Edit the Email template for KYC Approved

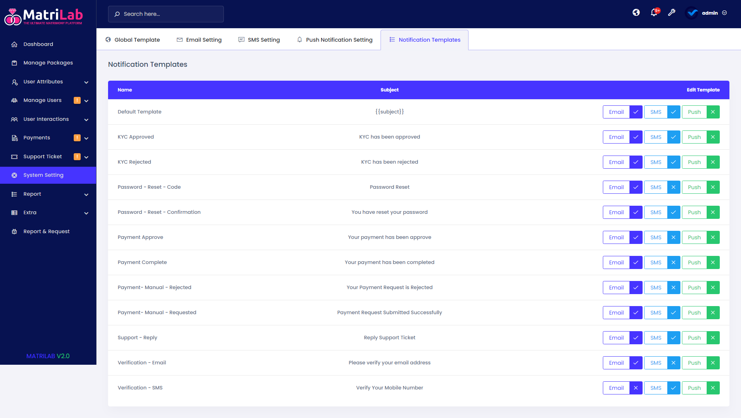[616, 137]
